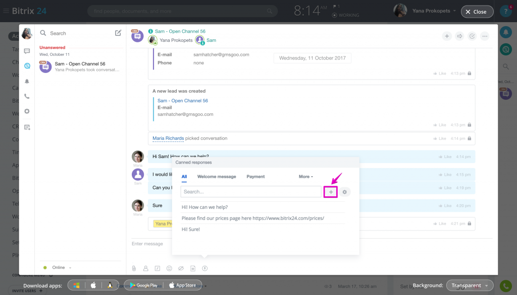The width and height of the screenshot is (517, 295).
Task: Open the Open Channels sidebar icon
Action: 27,66
